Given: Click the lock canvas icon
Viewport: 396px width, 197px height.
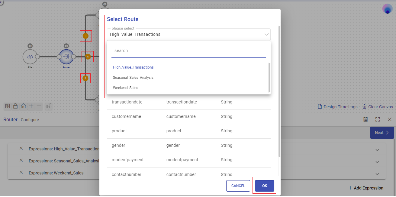Looking at the screenshot, I should click(15, 106).
